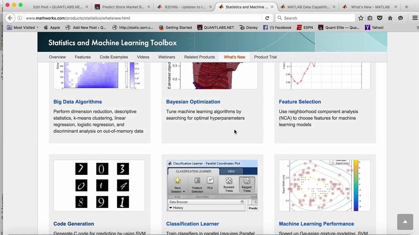Open the Bayesian Optimization link
Viewport: 419px width, 235px height.
point(193,102)
